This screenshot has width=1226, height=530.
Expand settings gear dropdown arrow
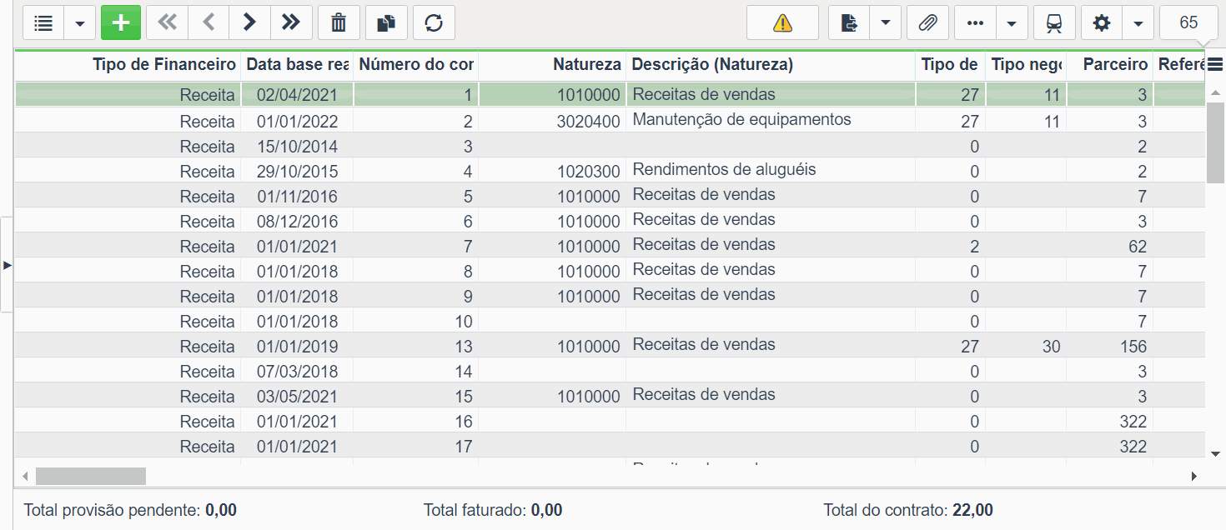tap(1138, 22)
